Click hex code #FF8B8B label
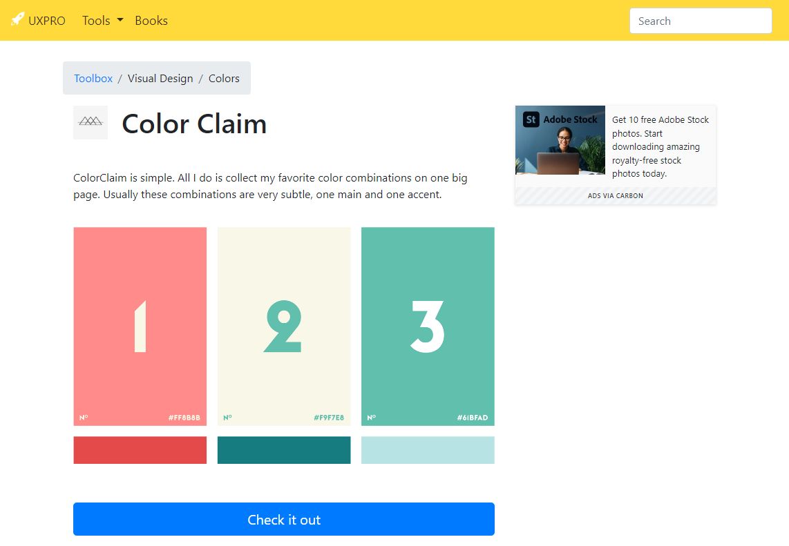 (184, 418)
